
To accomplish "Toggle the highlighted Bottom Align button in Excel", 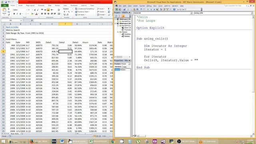I will click(48, 10).
